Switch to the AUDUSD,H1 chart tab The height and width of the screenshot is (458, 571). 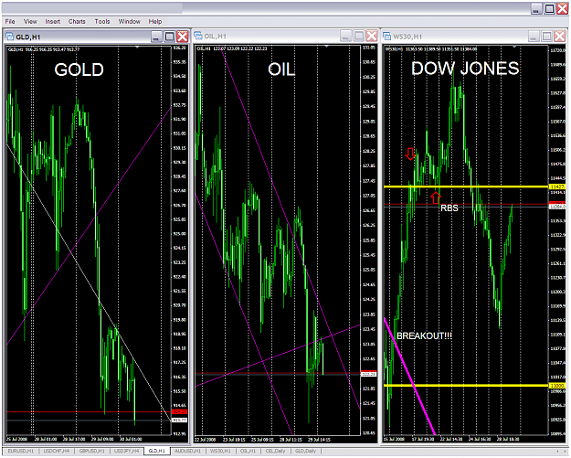[188, 451]
